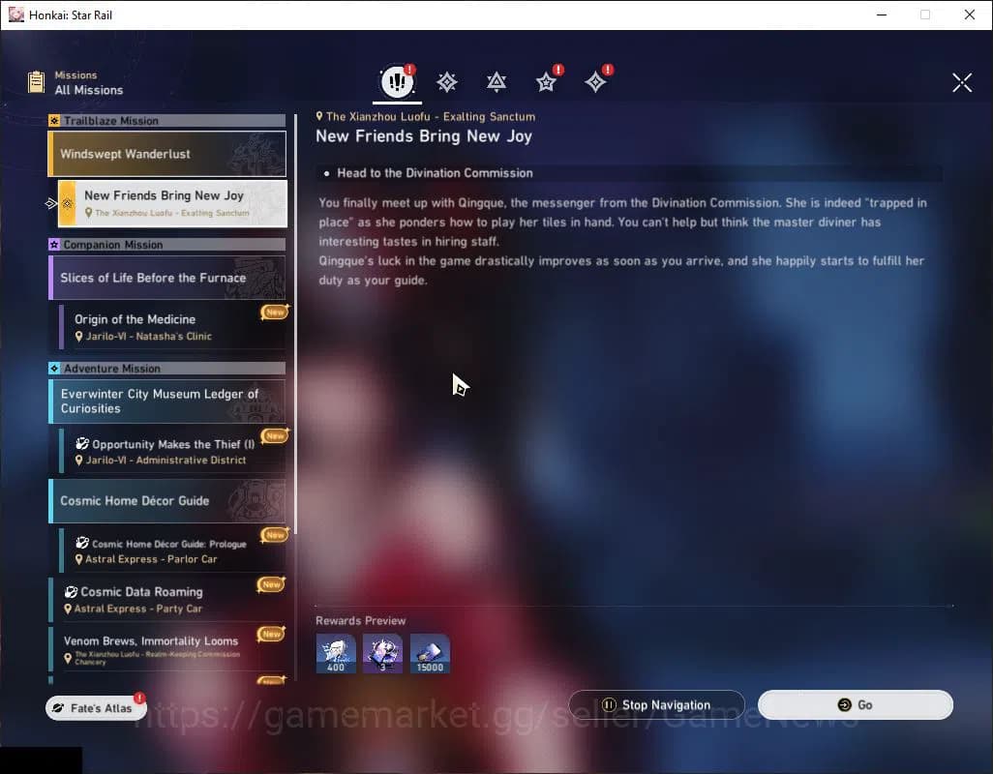
Task: Click the Astral Express - Party Car location text
Action: click(138, 609)
